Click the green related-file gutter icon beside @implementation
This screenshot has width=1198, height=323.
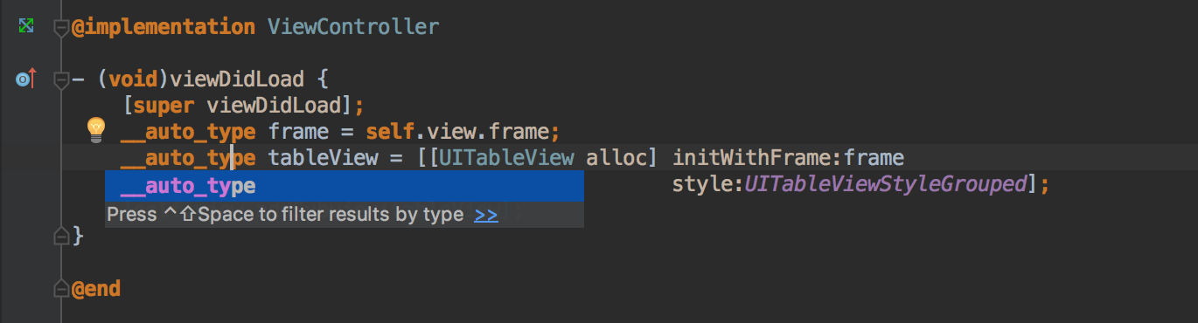(x=26, y=26)
